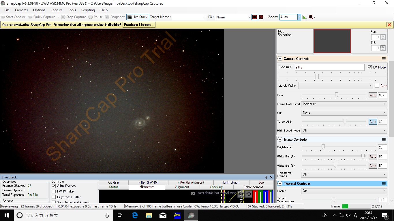The image size is (394, 221).
Task: Click the histogram reset circular-arrow button
Action: click(x=249, y=194)
